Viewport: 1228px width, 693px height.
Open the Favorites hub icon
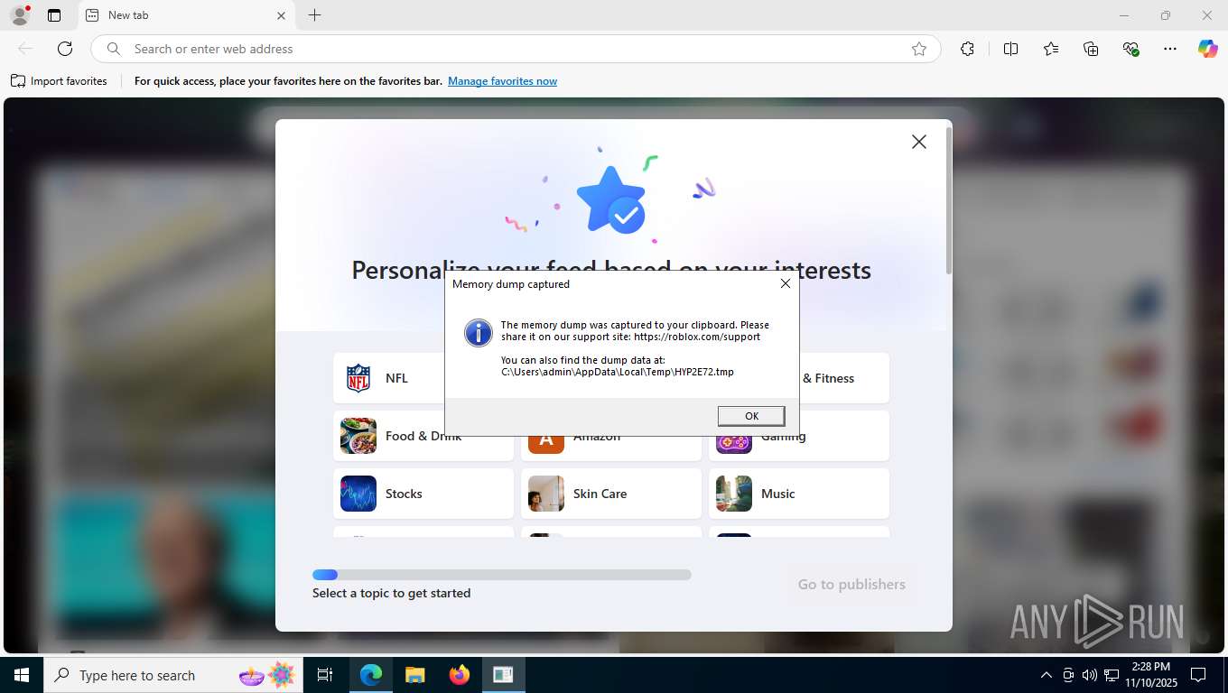tap(1051, 49)
